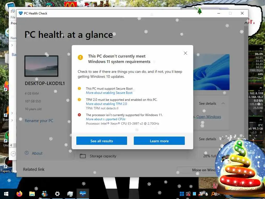The width and height of the screenshot is (265, 199).
Task: Click the Windows 11 bloom image
Action: pos(211,72)
